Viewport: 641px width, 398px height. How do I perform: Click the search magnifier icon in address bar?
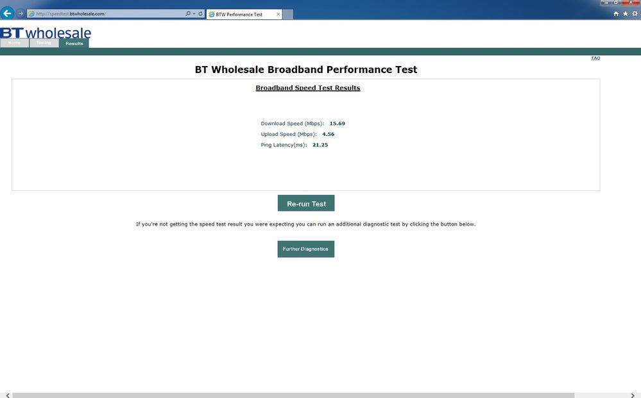(x=187, y=13)
